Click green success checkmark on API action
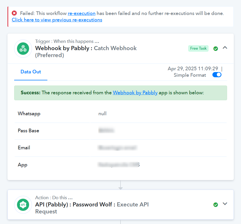The image size is (241, 224). 216,205
